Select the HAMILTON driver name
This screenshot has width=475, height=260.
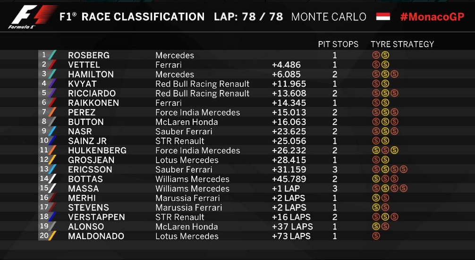[x=91, y=74]
